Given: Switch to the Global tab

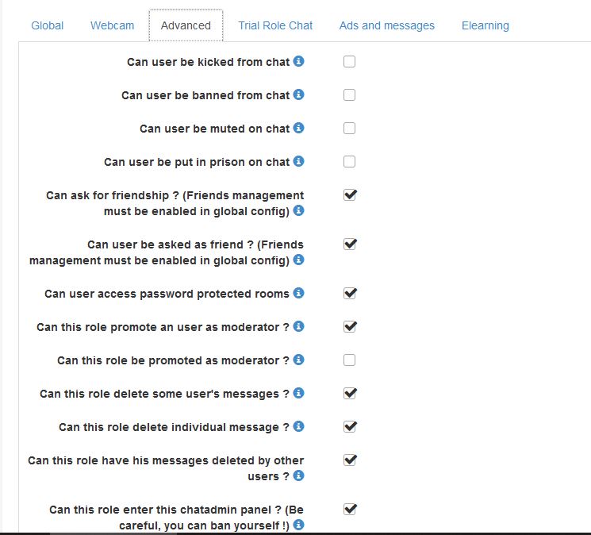Looking at the screenshot, I should click(48, 25).
